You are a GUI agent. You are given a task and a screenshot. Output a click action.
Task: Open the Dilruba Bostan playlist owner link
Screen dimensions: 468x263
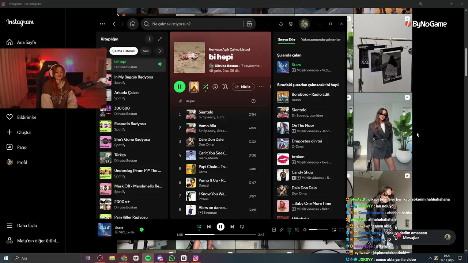(x=226, y=66)
